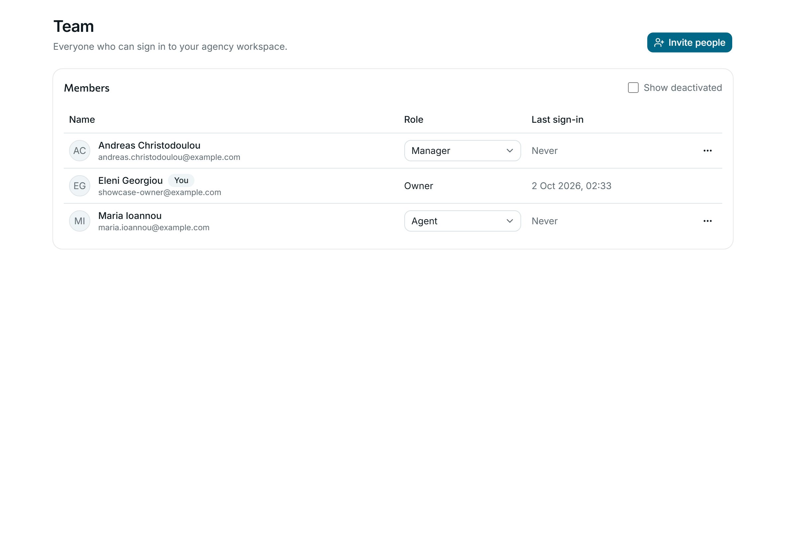Click the You badge next to Eleni
The height and width of the screenshot is (560, 786).
[181, 180]
